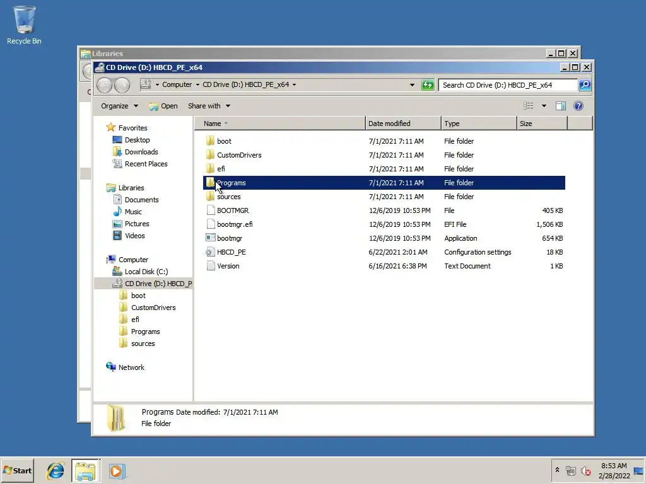
Task: Click the Back navigation arrow button
Action: click(x=104, y=85)
